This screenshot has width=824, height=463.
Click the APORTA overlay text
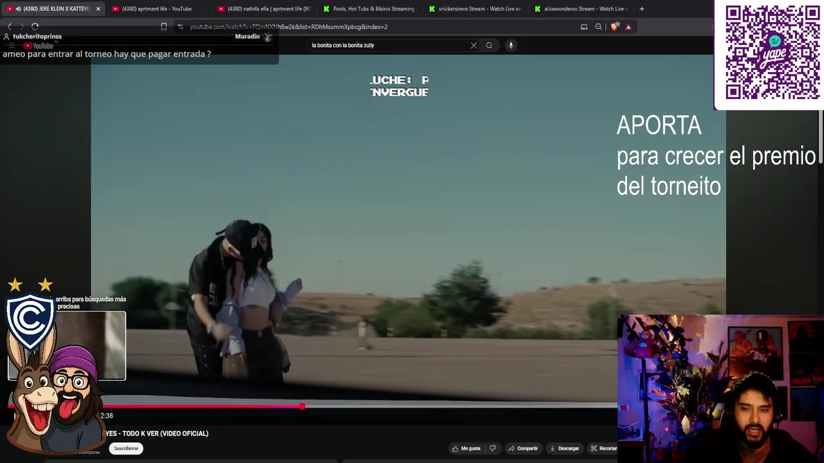[x=659, y=125]
